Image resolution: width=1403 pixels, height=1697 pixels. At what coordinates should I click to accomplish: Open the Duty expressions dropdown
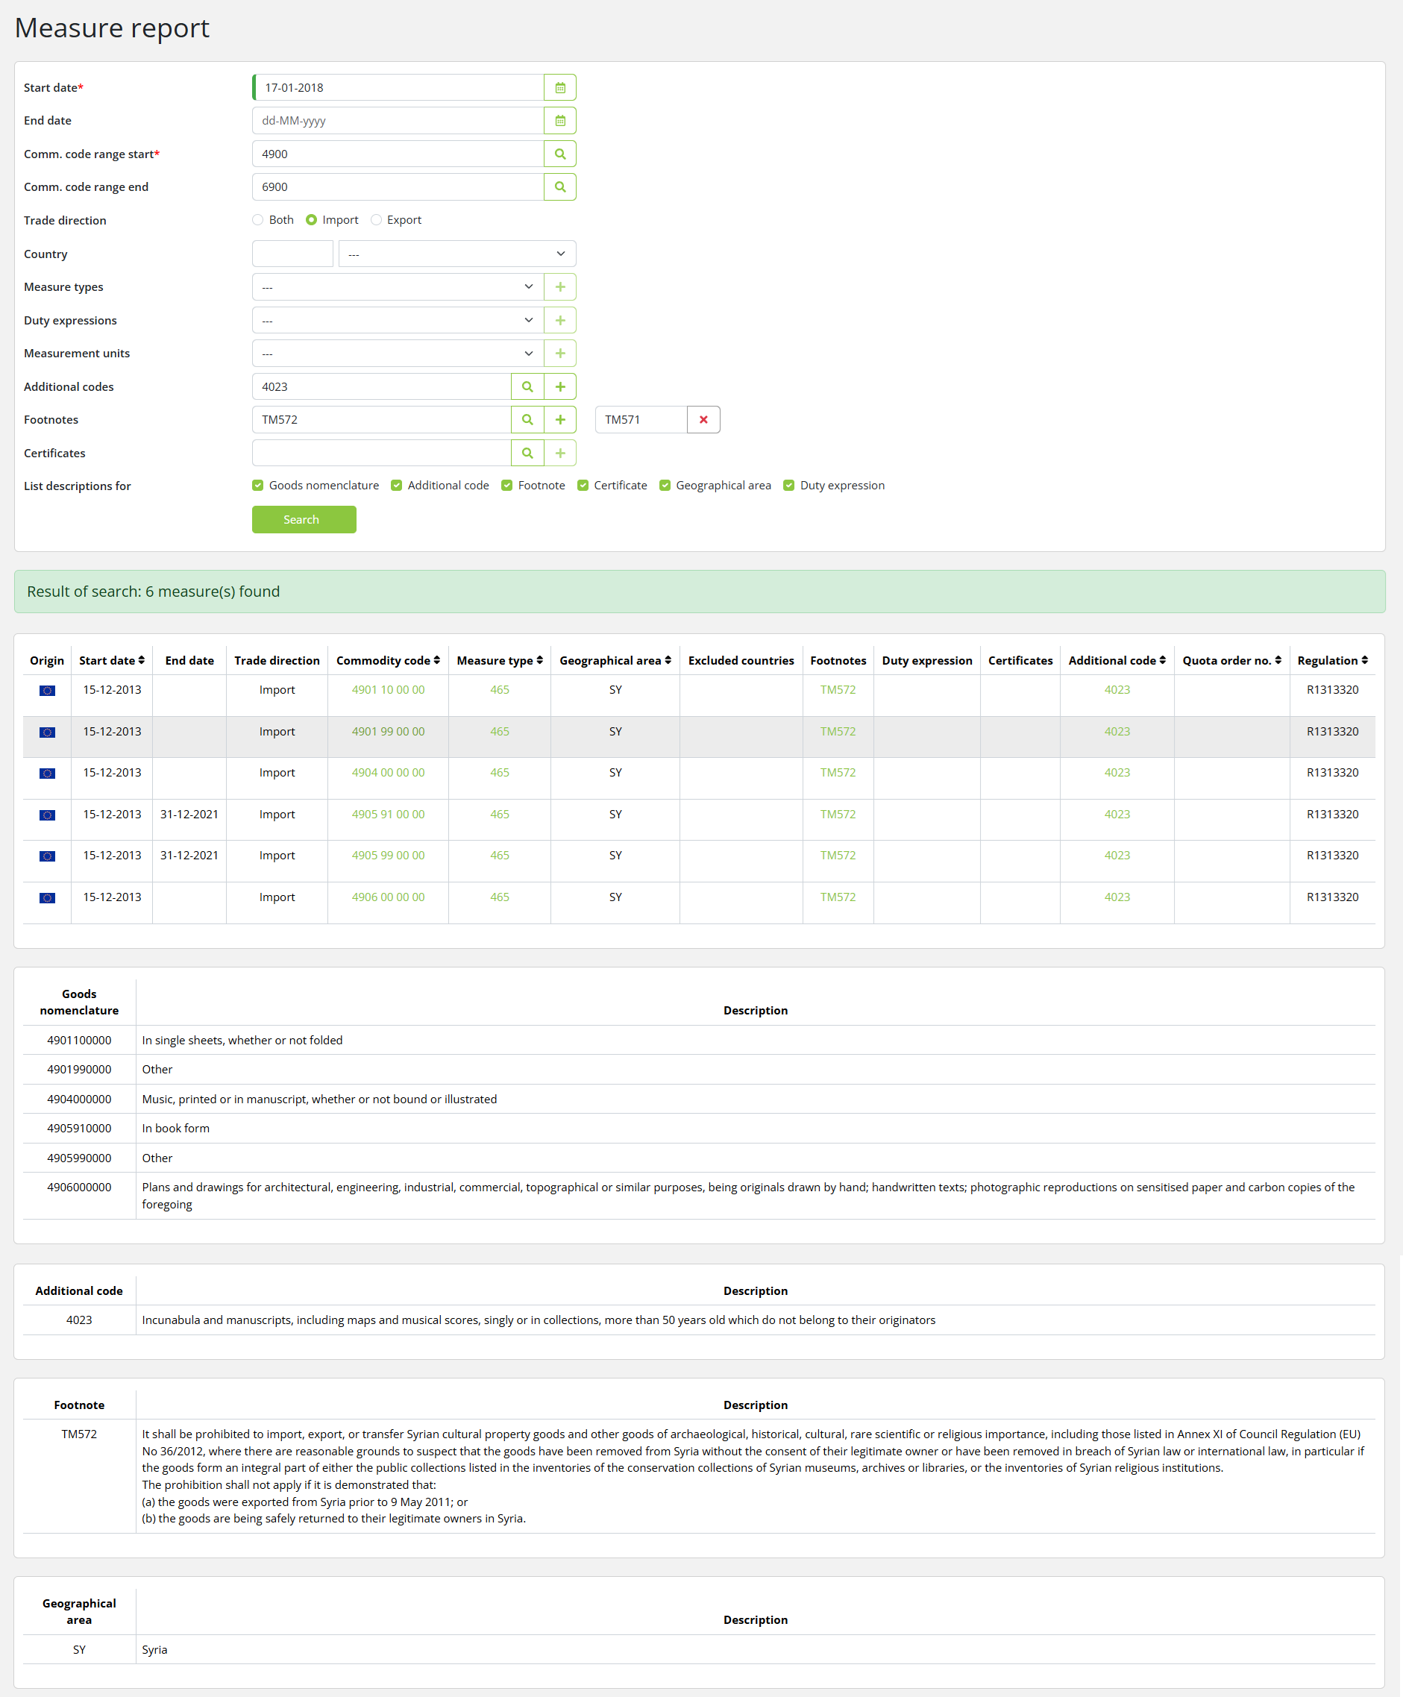click(397, 320)
